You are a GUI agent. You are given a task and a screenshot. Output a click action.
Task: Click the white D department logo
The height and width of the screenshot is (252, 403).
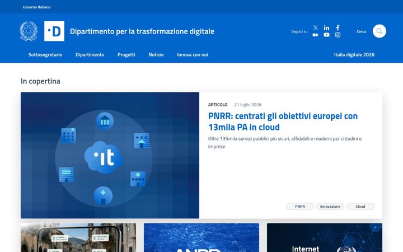[54, 31]
